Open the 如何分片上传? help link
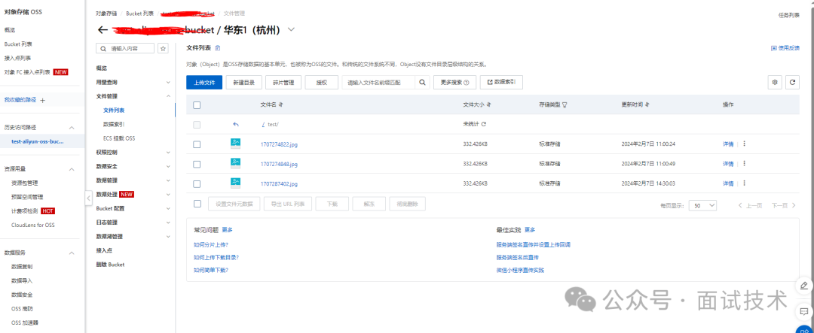The height and width of the screenshot is (333, 814). (211, 244)
